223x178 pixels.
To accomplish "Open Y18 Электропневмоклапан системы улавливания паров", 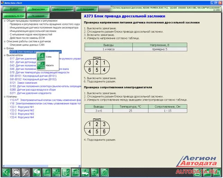I will click(45, 103).
